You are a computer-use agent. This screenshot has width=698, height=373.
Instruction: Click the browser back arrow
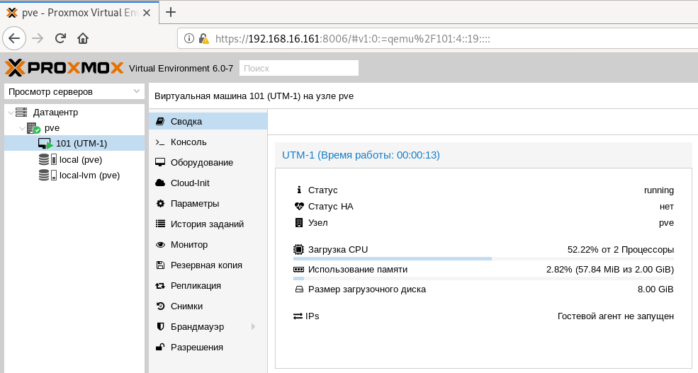(x=15, y=38)
